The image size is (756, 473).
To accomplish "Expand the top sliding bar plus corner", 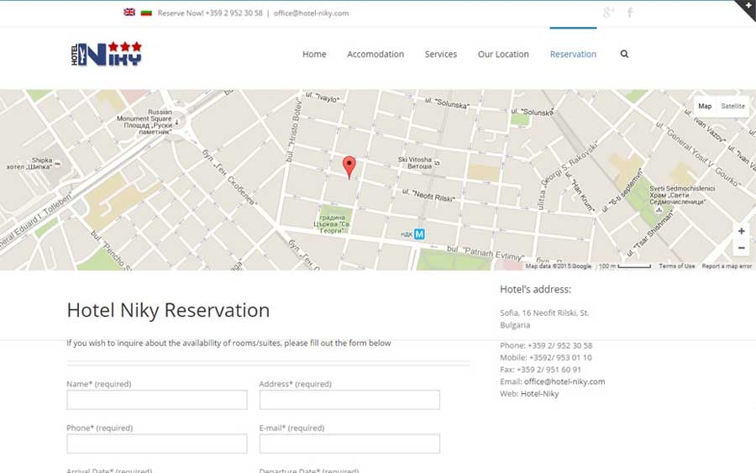I will coord(748,7).
